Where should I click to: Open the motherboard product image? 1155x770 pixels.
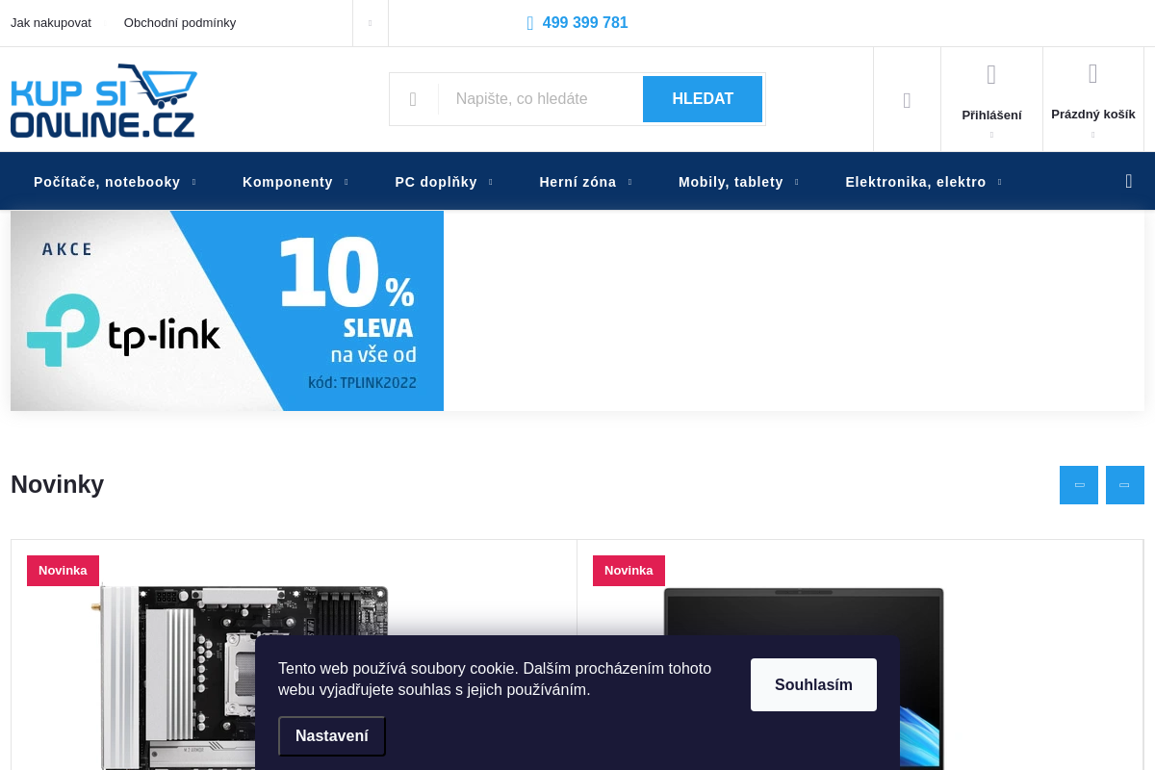pos(241,678)
